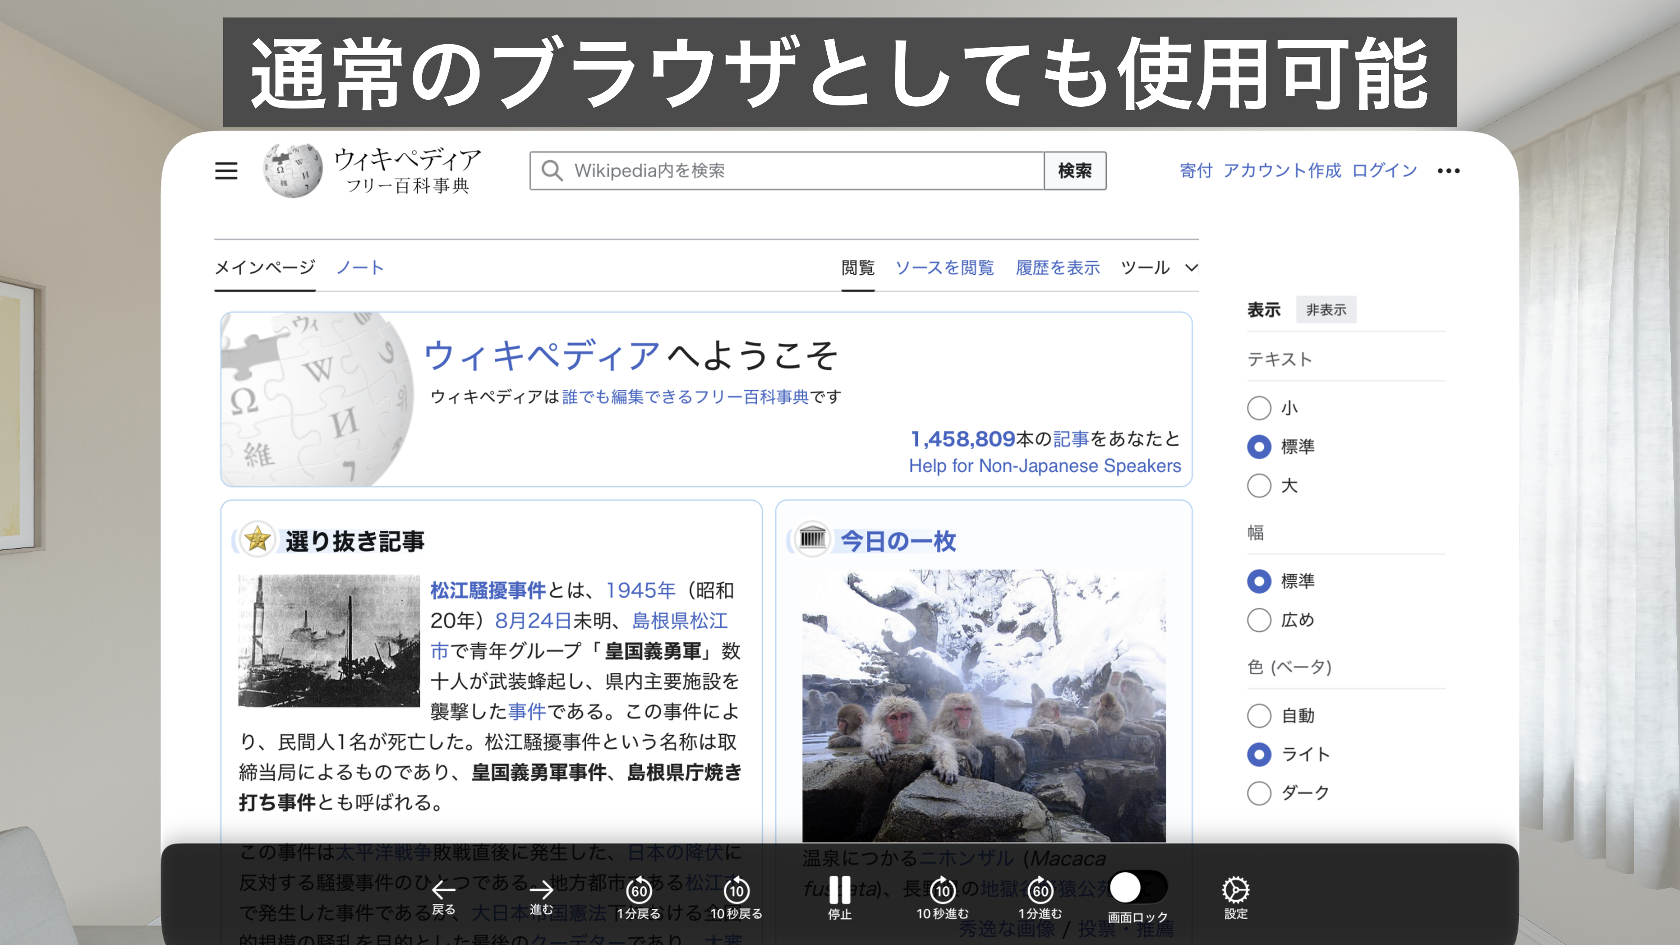Rewind ten seconds with 10秒戻る
Screen dimensions: 1680x945
(x=736, y=898)
